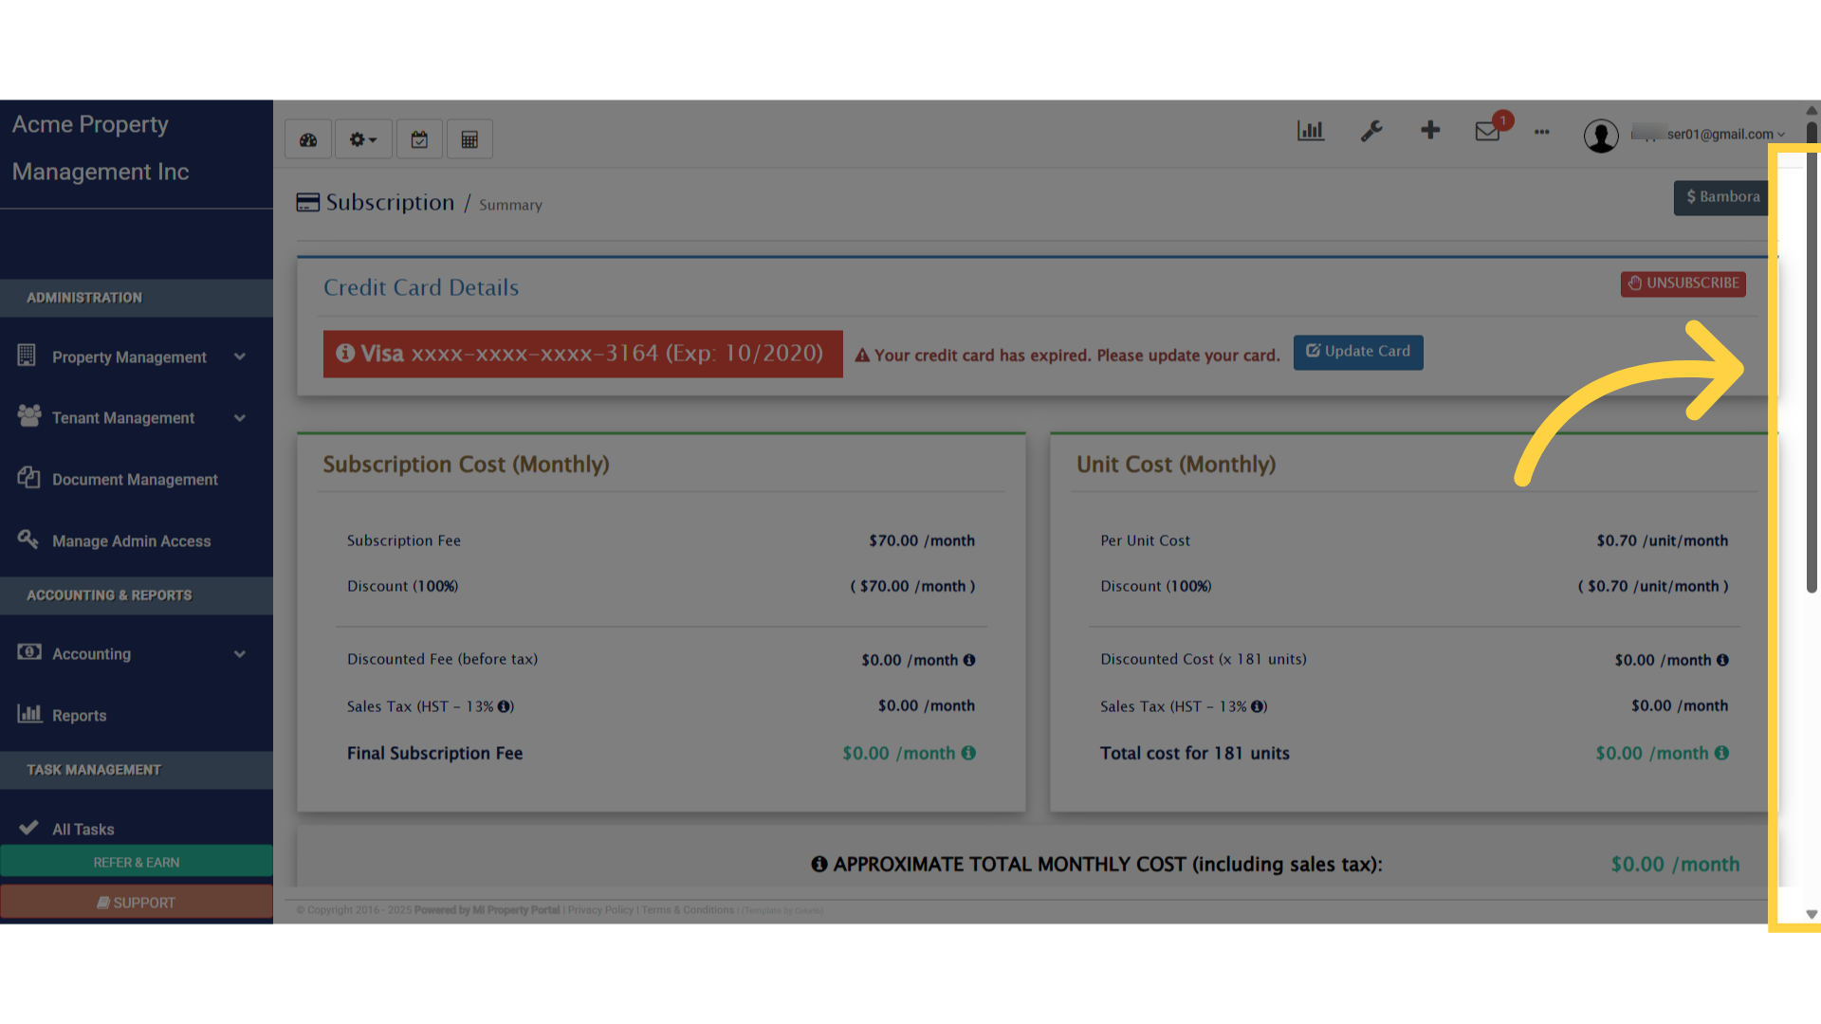Click the Update Card button
Image resolution: width=1821 pixels, height=1024 pixels.
[1358, 352]
